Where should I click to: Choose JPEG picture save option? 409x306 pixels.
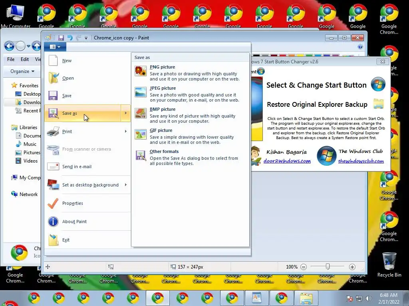[x=190, y=94]
